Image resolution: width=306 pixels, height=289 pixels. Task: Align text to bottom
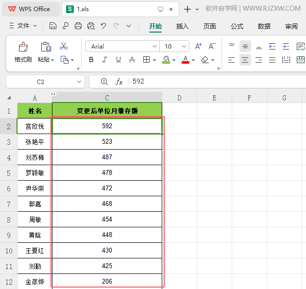(259, 47)
